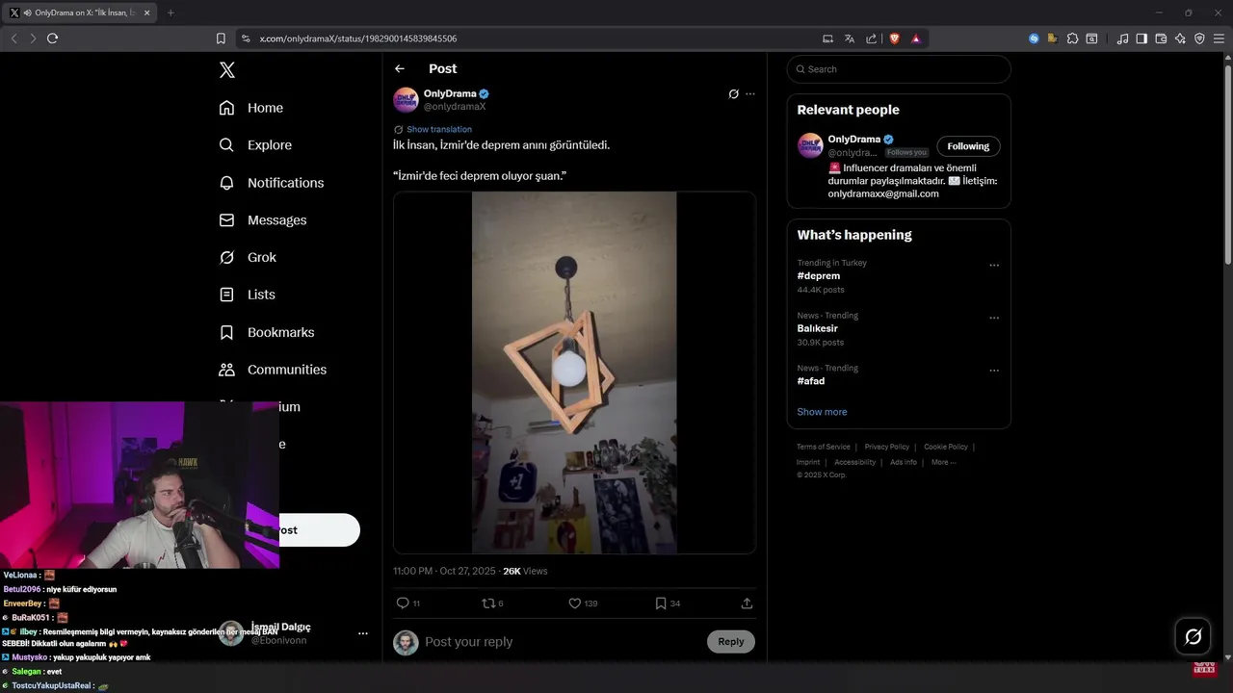Open Communities in the sidebar
1233x693 pixels.
tap(273, 370)
